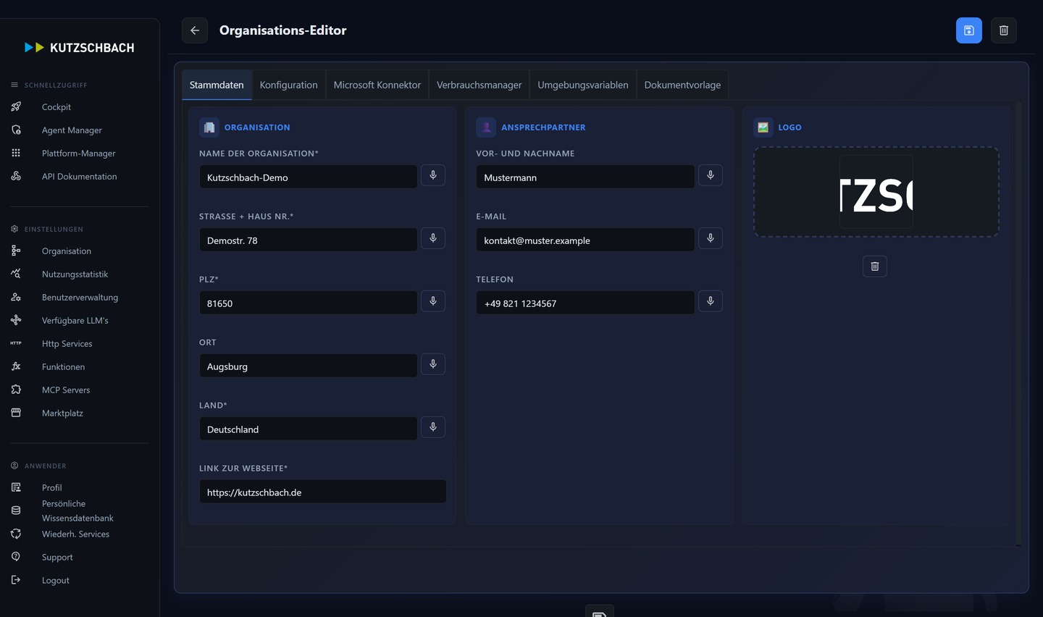
Task: Click the Organisation sidebar icon
Action: click(16, 251)
